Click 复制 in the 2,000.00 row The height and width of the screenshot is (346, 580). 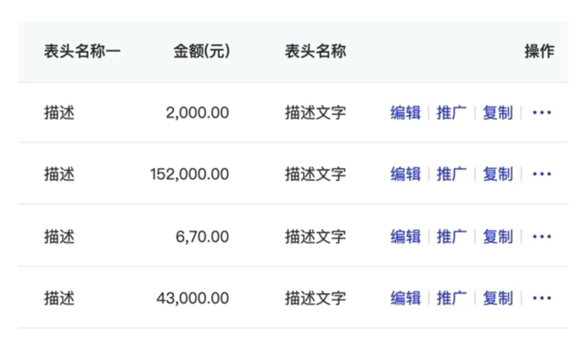[498, 112]
